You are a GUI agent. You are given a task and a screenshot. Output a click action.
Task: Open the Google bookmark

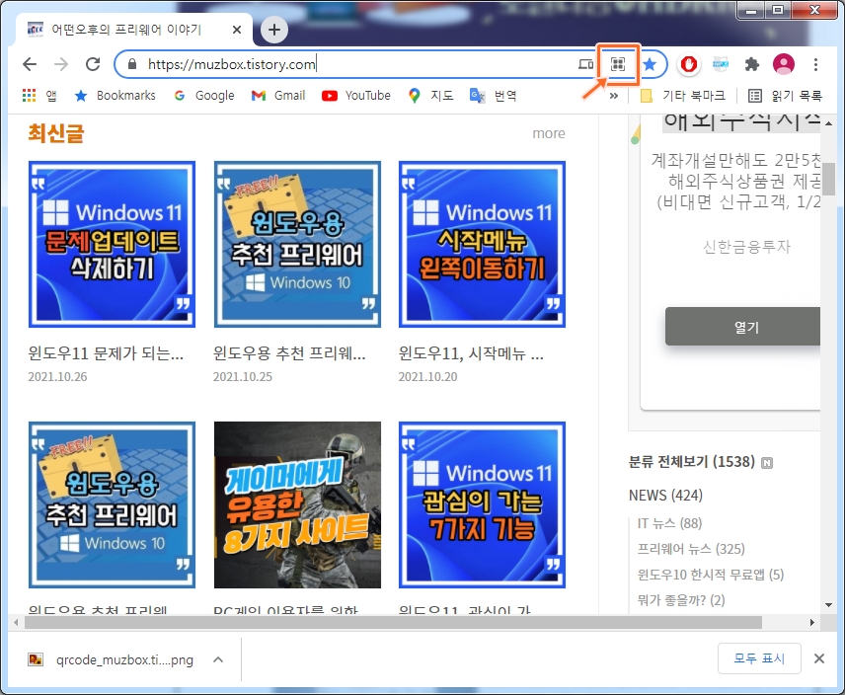[x=204, y=96]
